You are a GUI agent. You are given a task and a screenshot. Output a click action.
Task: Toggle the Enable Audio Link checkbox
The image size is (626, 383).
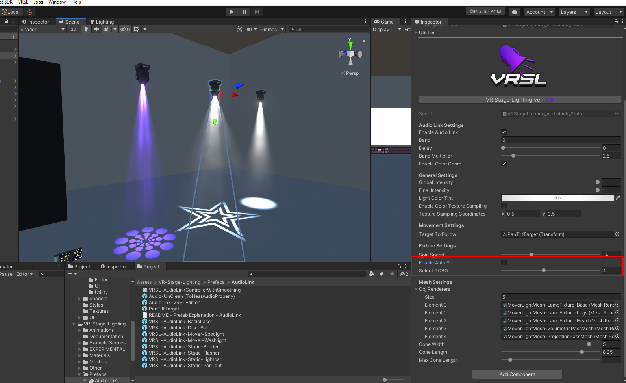pos(504,132)
